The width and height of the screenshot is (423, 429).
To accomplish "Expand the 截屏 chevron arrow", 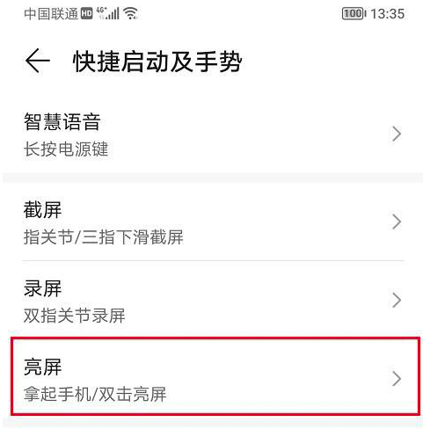I will [x=397, y=222].
